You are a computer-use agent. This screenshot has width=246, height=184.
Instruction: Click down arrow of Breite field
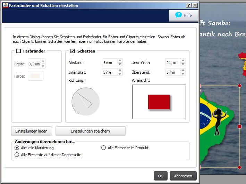tap(43, 66)
